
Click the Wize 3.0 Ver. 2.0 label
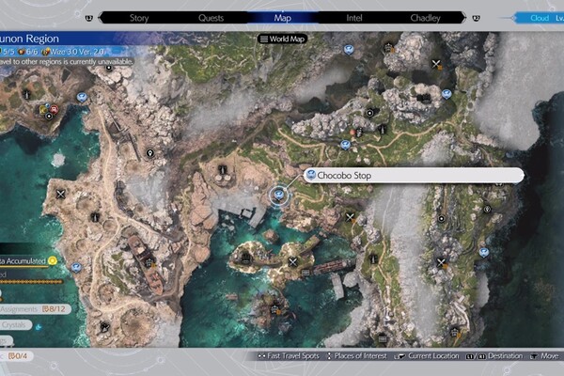coord(74,52)
